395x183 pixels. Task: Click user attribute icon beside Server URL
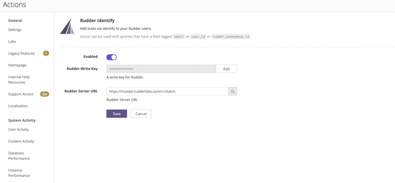pyautogui.click(x=232, y=91)
